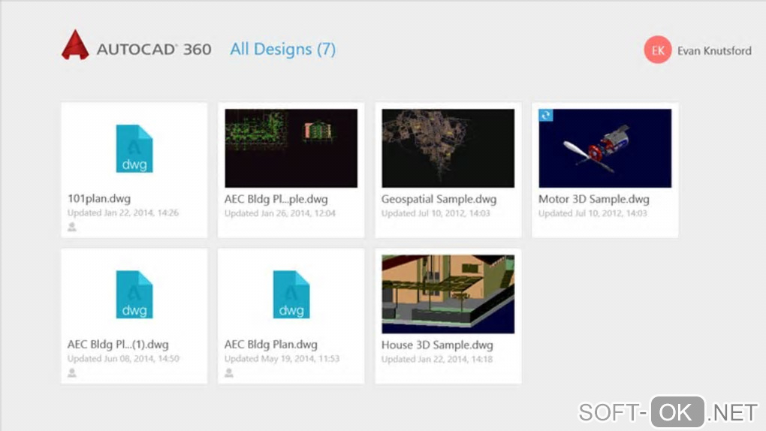The image size is (766, 431).
Task: Open the Motor 3D Sample.dwg thumbnail
Action: pyautogui.click(x=605, y=148)
